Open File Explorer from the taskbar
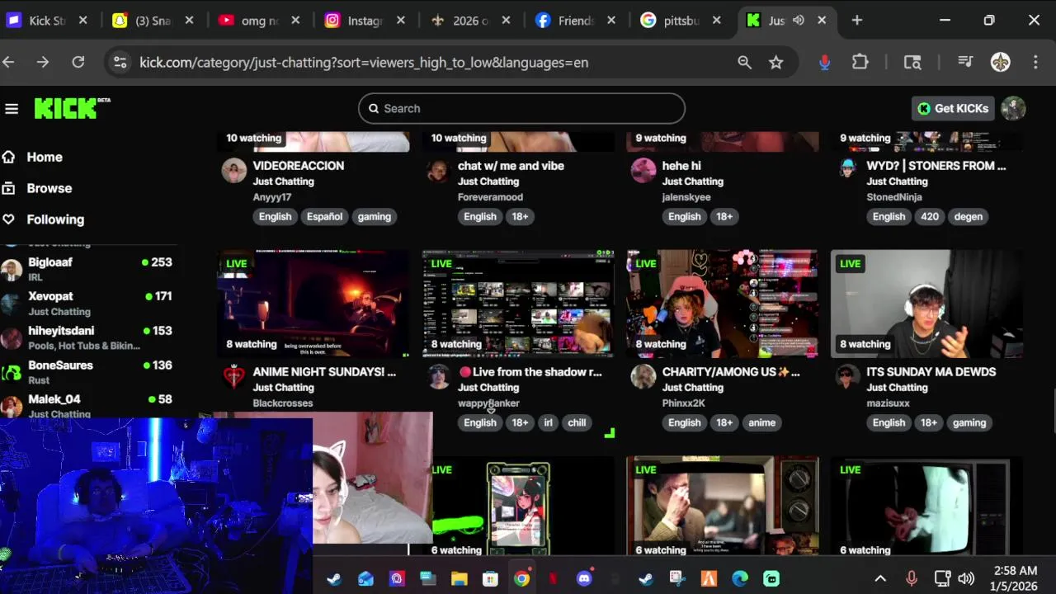1056x594 pixels. (x=460, y=578)
